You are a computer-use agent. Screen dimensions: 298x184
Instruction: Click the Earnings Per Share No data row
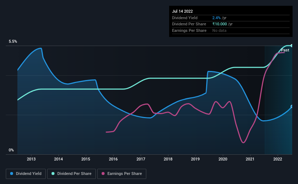point(231,30)
